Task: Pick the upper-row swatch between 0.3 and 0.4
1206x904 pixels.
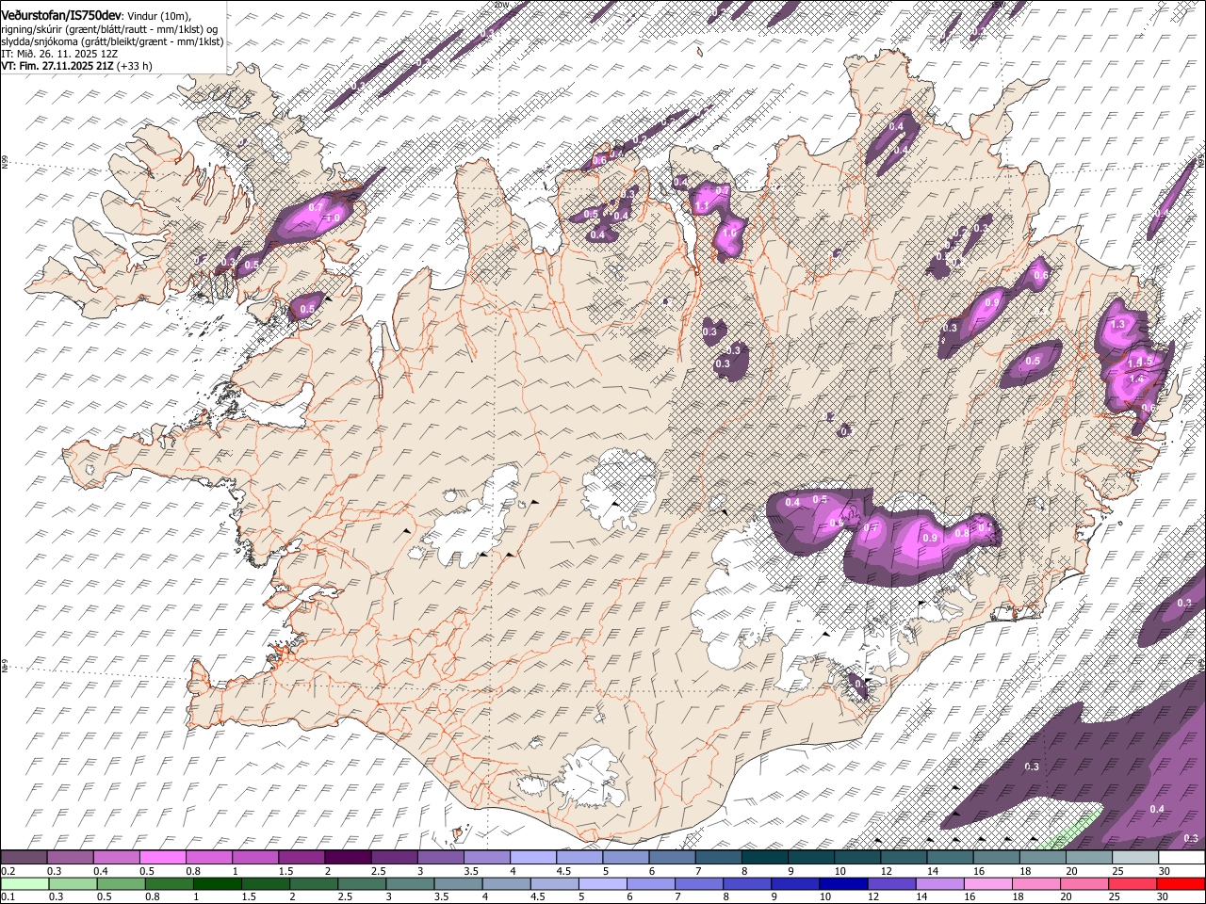Action: click(71, 857)
